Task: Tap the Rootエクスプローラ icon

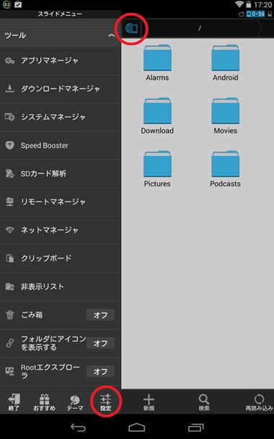Action: click(x=10, y=372)
